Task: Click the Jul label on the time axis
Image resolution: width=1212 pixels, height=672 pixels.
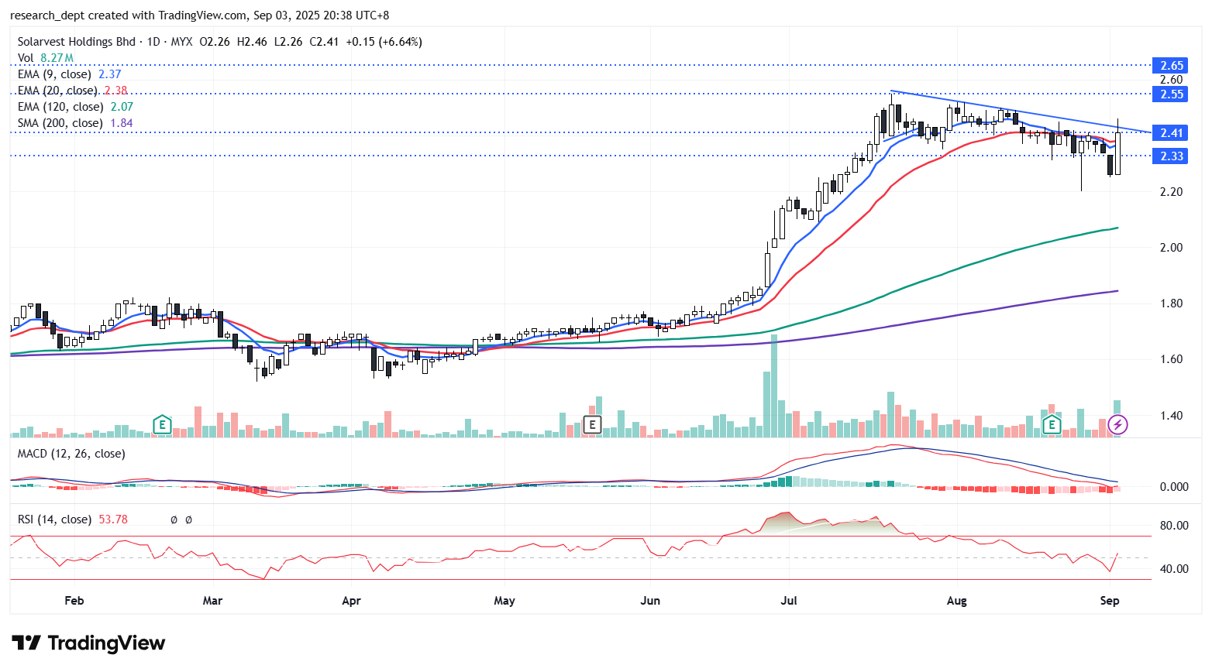Action: (789, 601)
